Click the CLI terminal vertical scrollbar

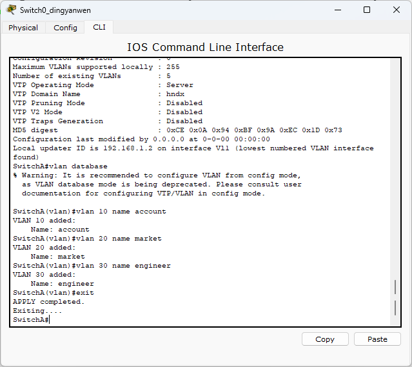(x=395, y=192)
